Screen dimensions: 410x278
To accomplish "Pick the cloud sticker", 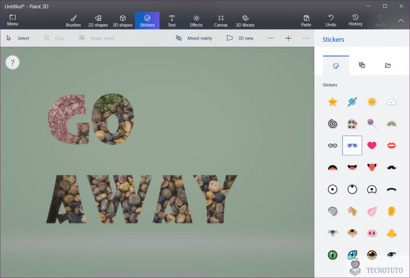I will (392, 102).
